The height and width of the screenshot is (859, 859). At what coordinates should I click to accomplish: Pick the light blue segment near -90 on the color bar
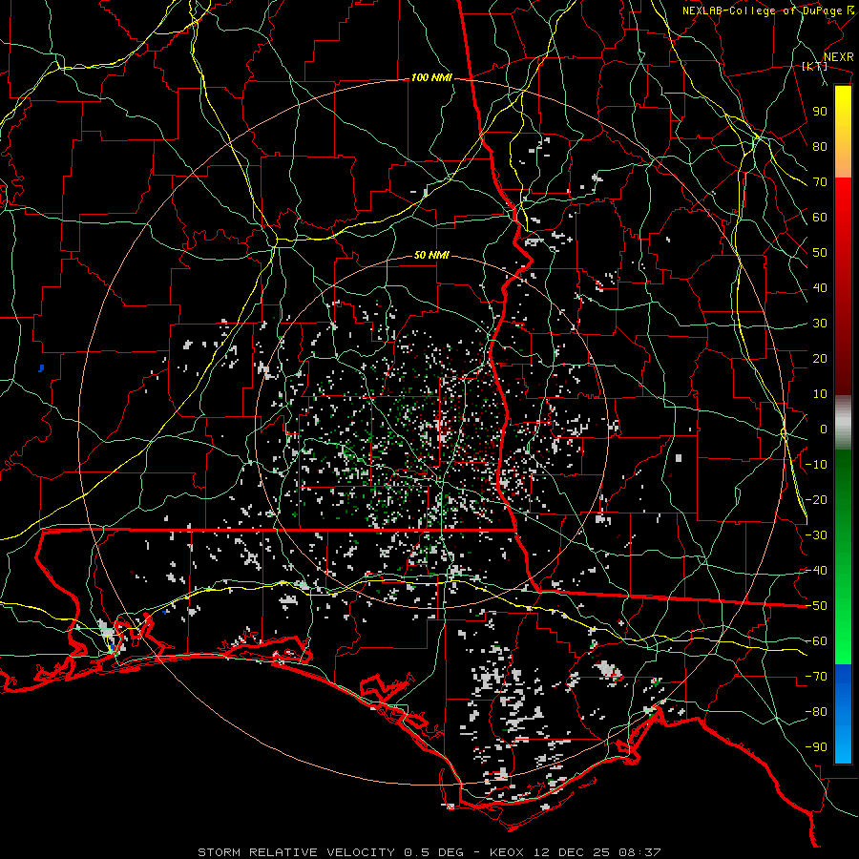843,747
